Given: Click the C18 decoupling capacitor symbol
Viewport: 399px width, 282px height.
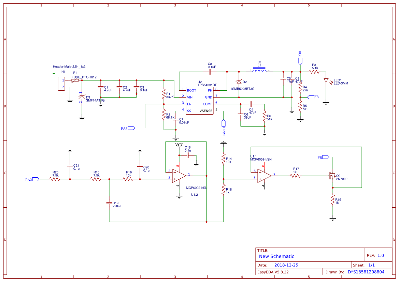Looking at the screenshot, I should click(188, 155).
